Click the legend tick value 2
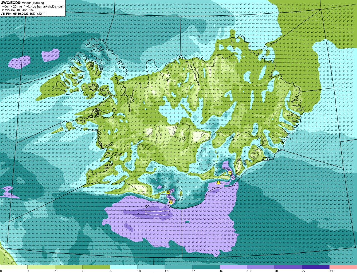 click(x=28, y=271)
